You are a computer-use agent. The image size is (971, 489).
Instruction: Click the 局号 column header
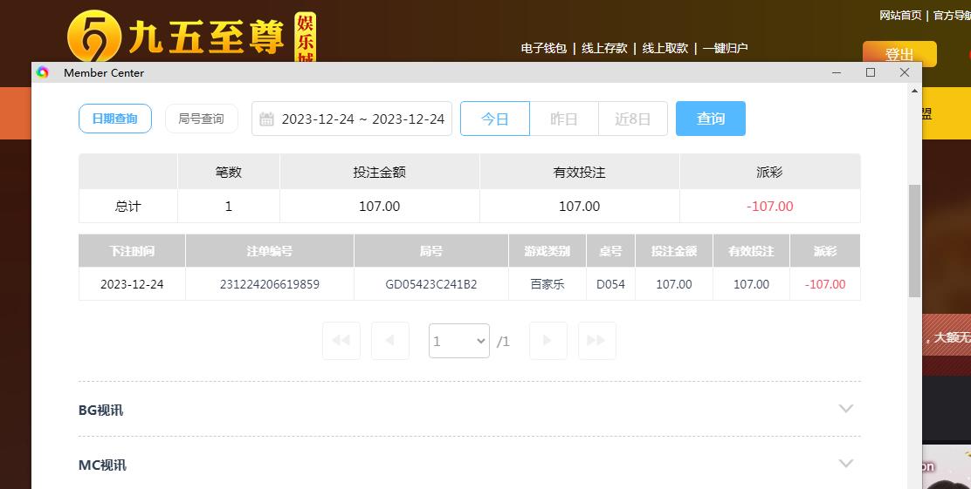[x=431, y=251]
